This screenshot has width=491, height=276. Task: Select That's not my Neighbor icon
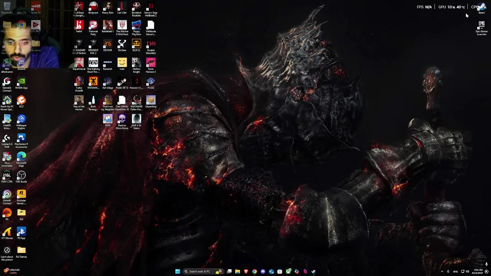click(107, 103)
